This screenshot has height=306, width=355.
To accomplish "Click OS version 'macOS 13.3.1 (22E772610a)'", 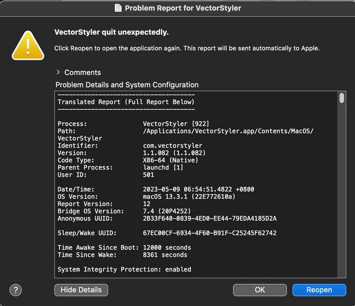I will click(189, 197).
